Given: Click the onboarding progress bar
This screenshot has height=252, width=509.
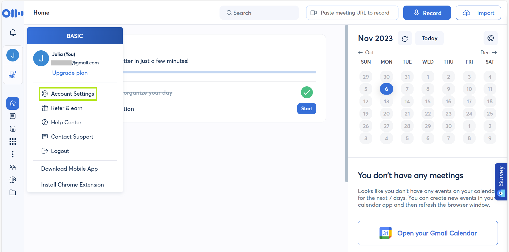Looking at the screenshot, I should pyautogui.click(x=219, y=72).
